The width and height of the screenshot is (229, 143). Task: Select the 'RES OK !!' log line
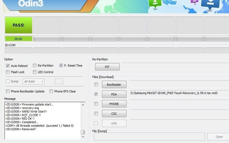click(20, 119)
